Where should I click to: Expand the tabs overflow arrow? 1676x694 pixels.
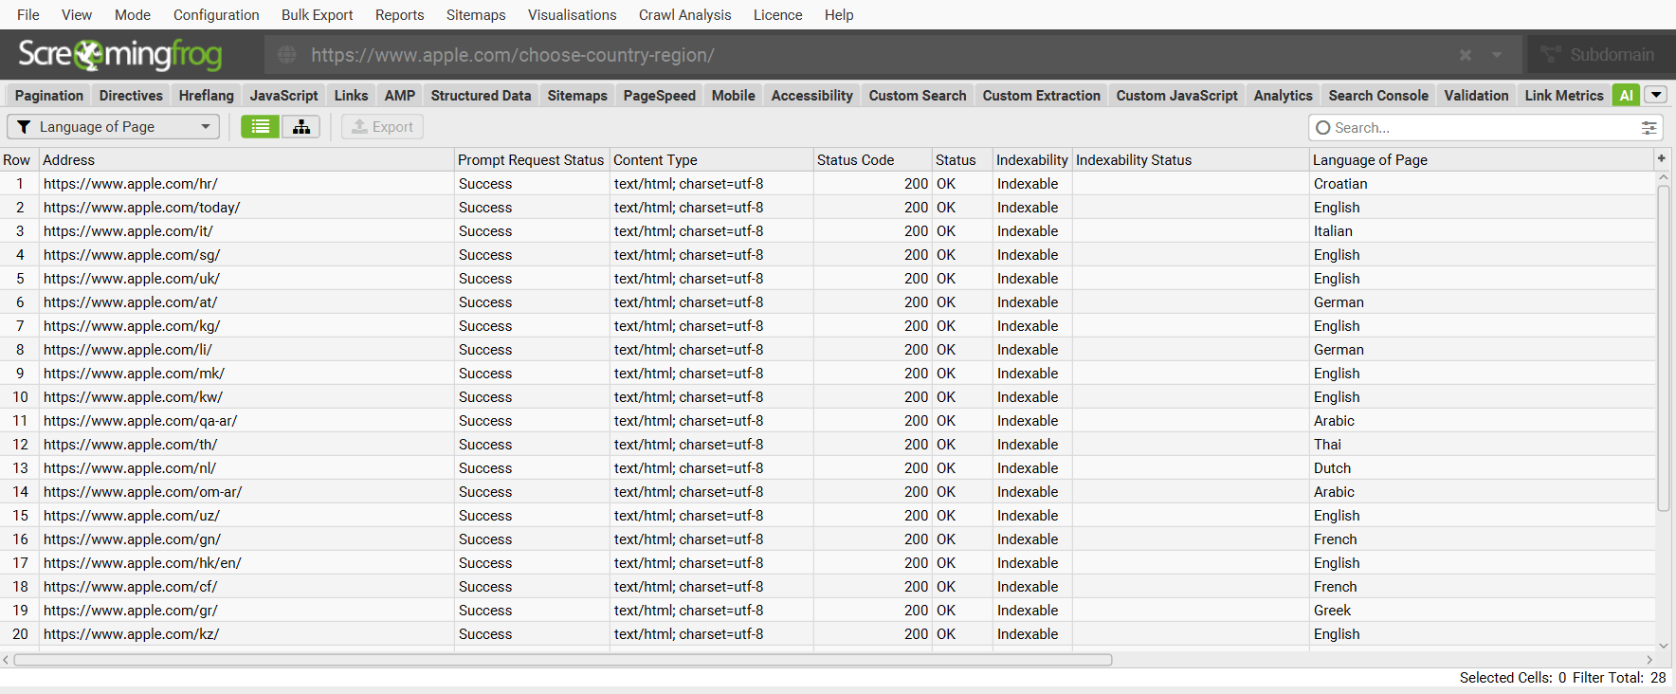click(1656, 95)
